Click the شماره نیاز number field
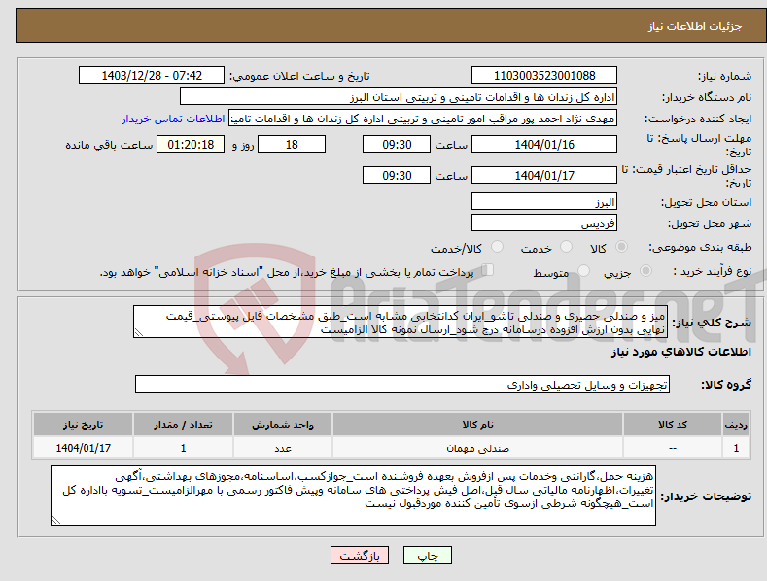Viewport: 767px width, 581px height. click(544, 76)
